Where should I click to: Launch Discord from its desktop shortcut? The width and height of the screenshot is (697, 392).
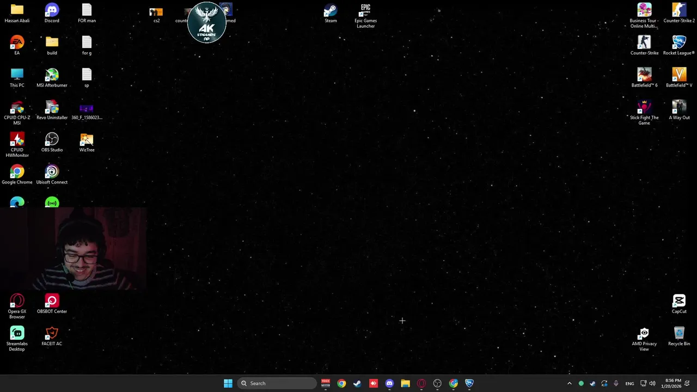pos(52,14)
